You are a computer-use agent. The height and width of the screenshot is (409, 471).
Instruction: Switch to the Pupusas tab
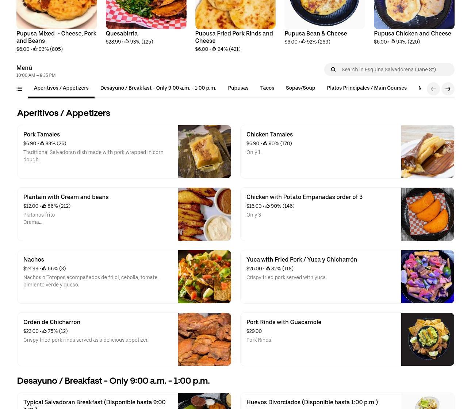(238, 88)
